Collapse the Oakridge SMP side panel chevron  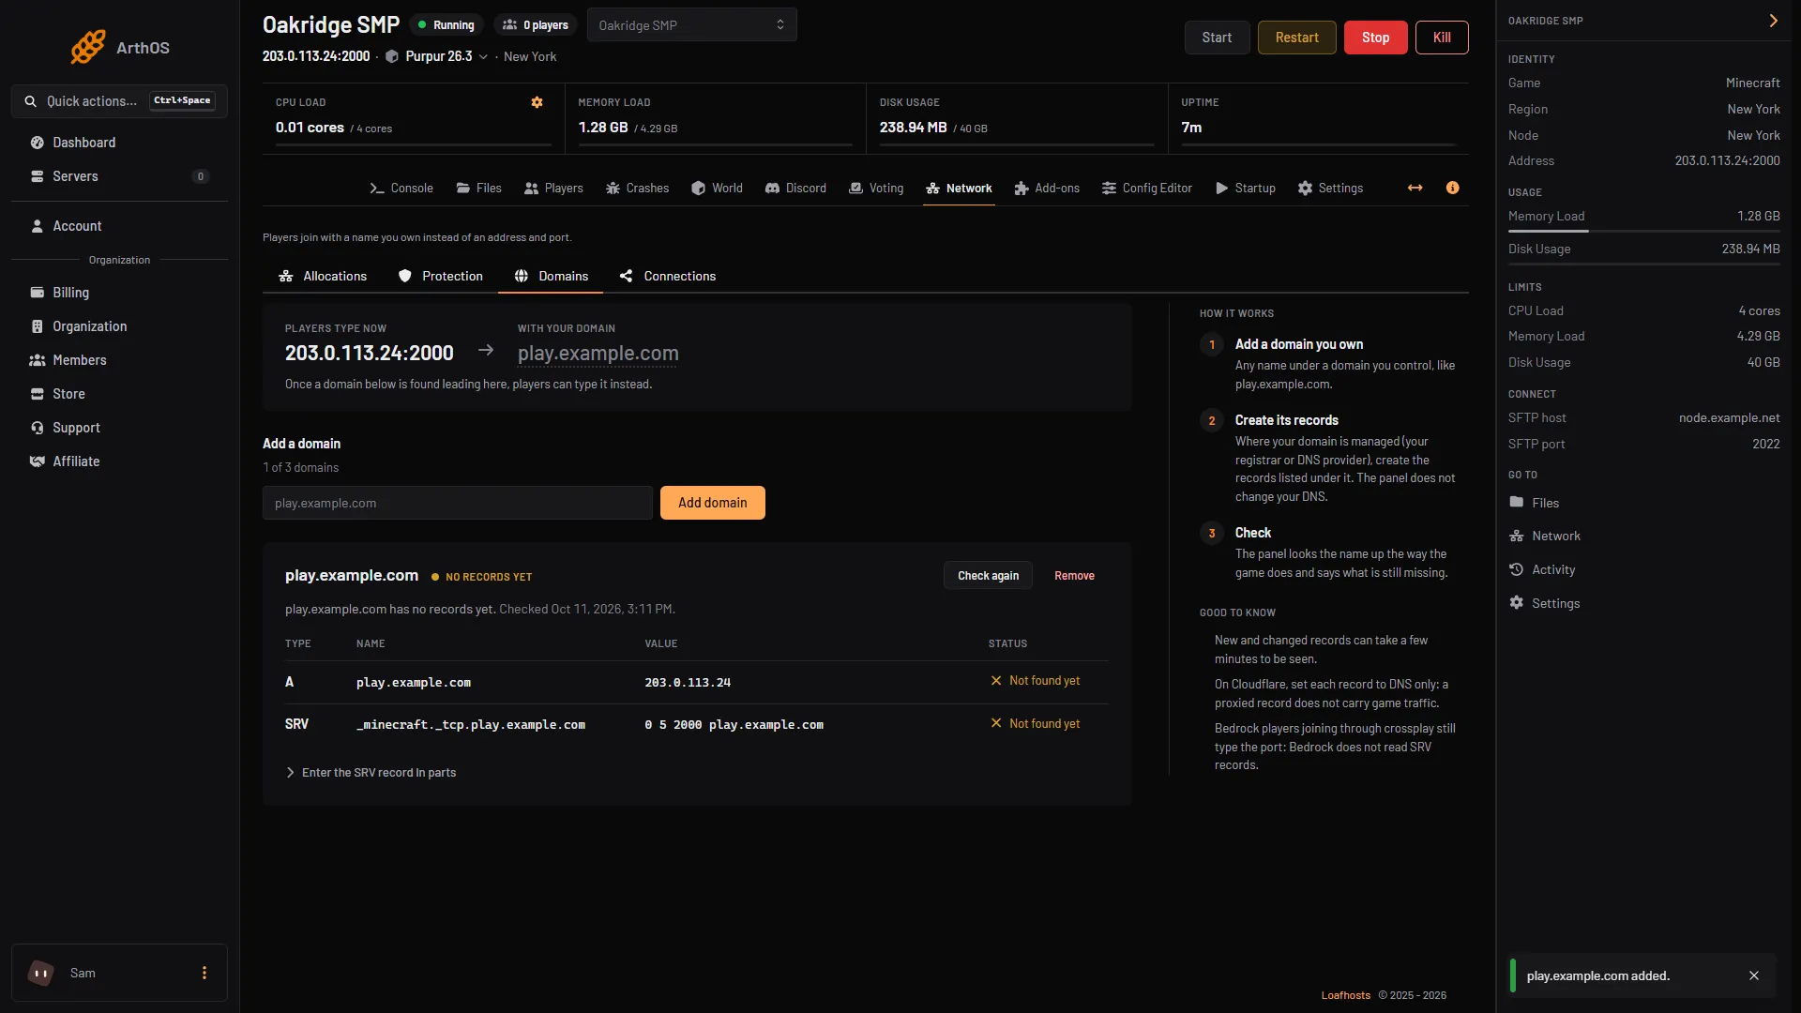tap(1773, 21)
